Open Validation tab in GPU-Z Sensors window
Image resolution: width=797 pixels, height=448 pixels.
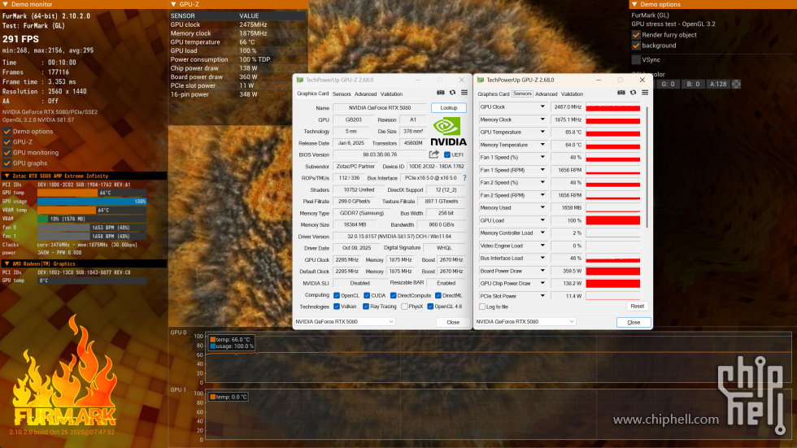[x=572, y=94]
